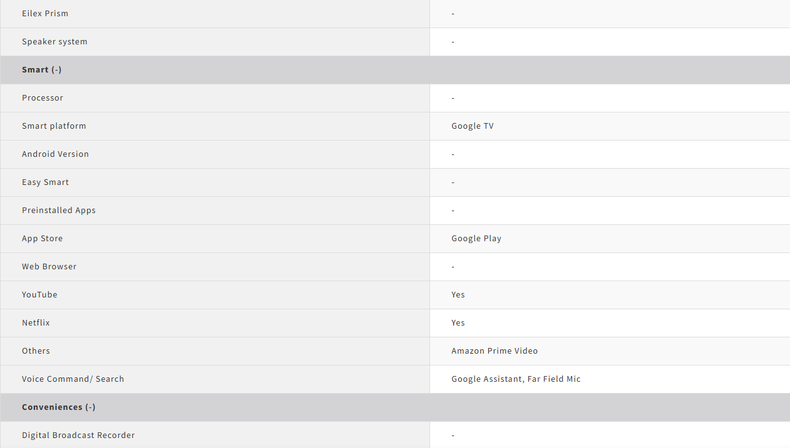Click the Netflix row label

36,323
